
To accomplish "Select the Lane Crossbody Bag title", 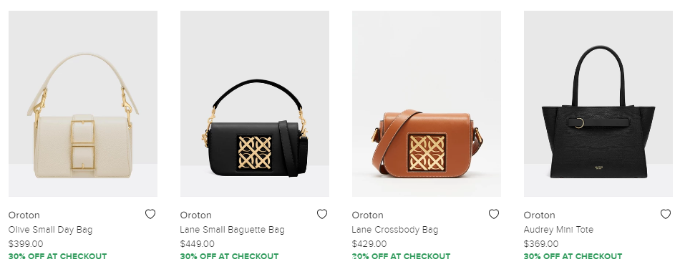I will click(x=394, y=230).
